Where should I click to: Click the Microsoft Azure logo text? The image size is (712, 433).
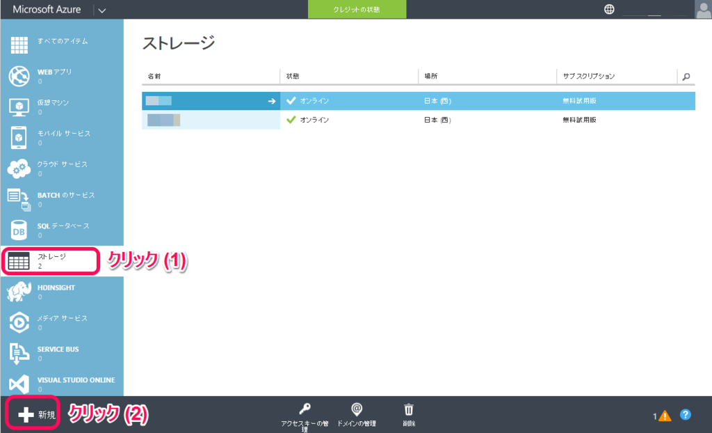coord(47,9)
